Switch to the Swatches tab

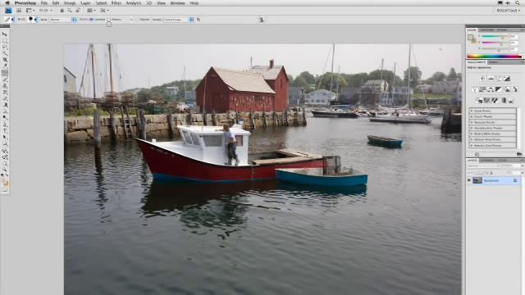486,29
